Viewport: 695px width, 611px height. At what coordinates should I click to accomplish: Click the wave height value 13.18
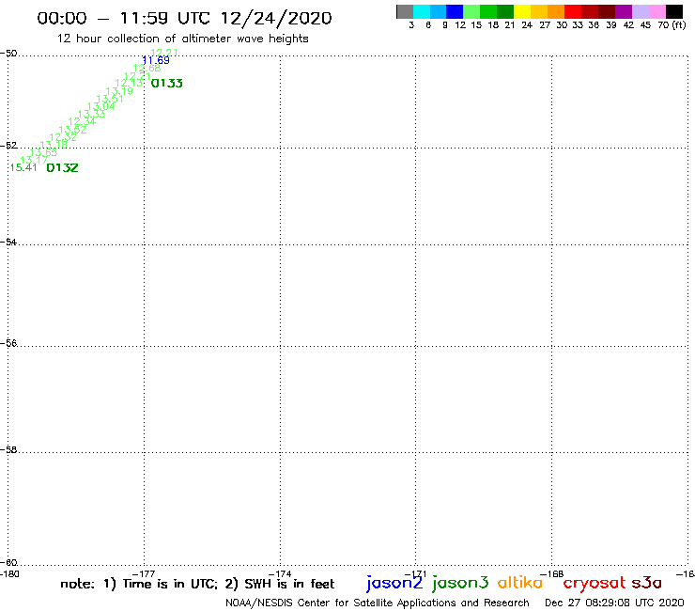pyautogui.click(x=54, y=145)
